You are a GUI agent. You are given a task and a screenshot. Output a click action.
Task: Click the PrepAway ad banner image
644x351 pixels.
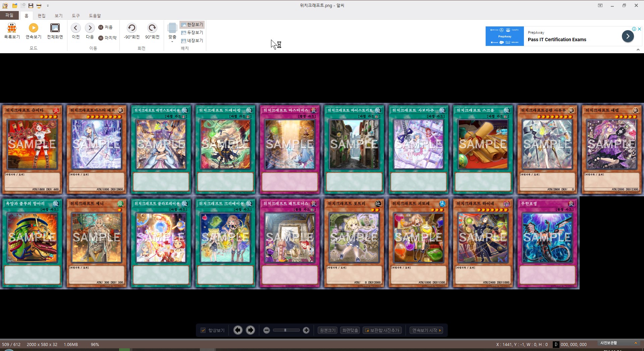[505, 36]
